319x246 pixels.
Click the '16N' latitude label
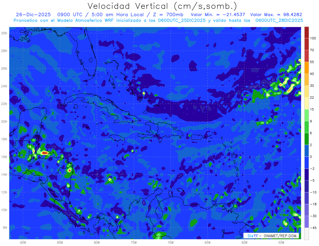pos(5,157)
